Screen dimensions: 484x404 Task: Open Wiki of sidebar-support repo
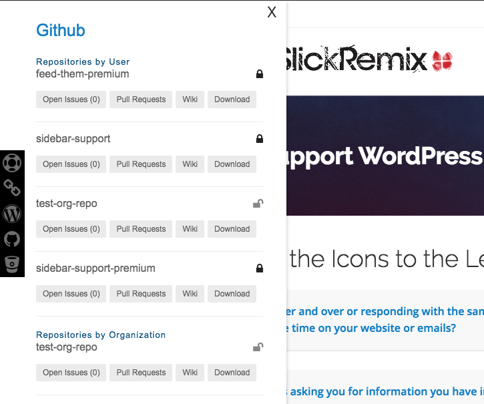[190, 164]
